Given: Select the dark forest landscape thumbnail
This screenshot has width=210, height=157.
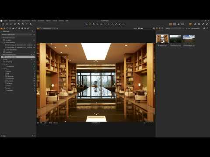Looking at the screenshot, I should pos(175,39).
